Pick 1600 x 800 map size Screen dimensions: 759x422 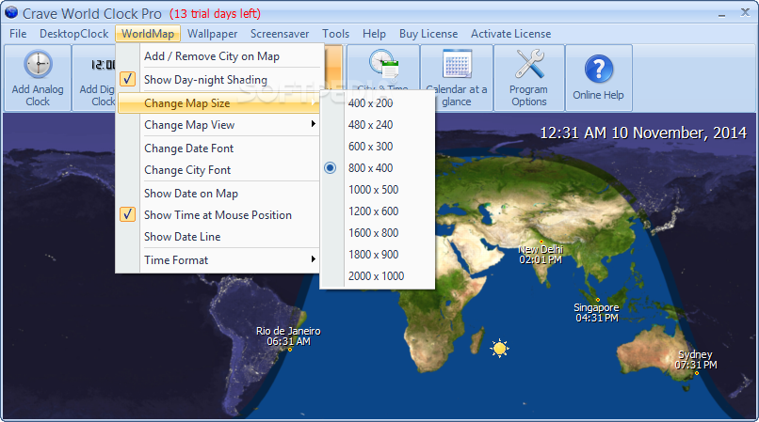click(x=373, y=232)
